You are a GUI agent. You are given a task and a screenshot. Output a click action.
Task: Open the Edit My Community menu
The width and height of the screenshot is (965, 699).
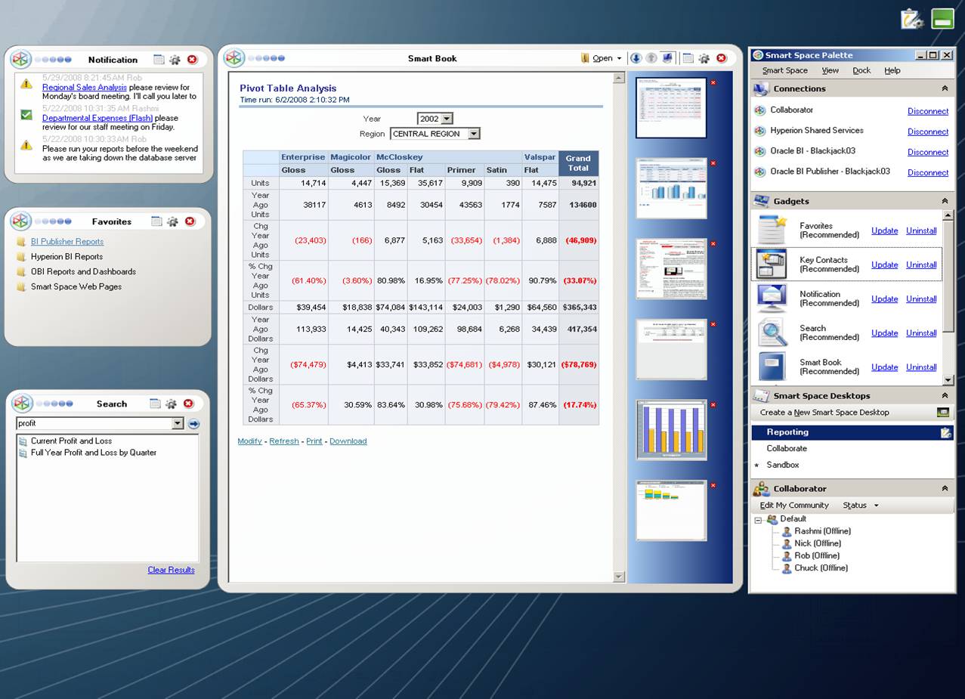(794, 506)
